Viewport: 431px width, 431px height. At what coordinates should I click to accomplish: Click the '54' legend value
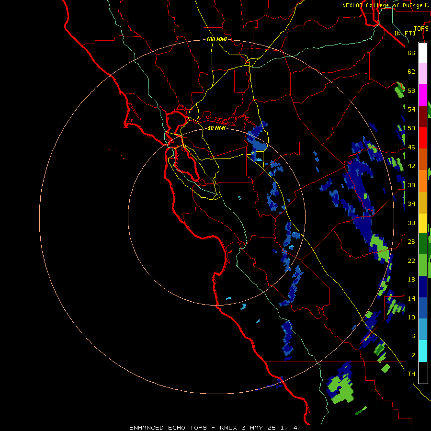[411, 109]
